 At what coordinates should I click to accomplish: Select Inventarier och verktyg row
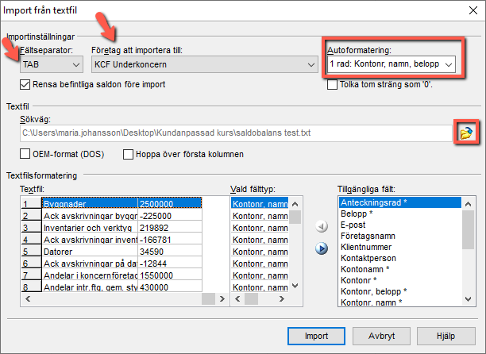point(90,228)
